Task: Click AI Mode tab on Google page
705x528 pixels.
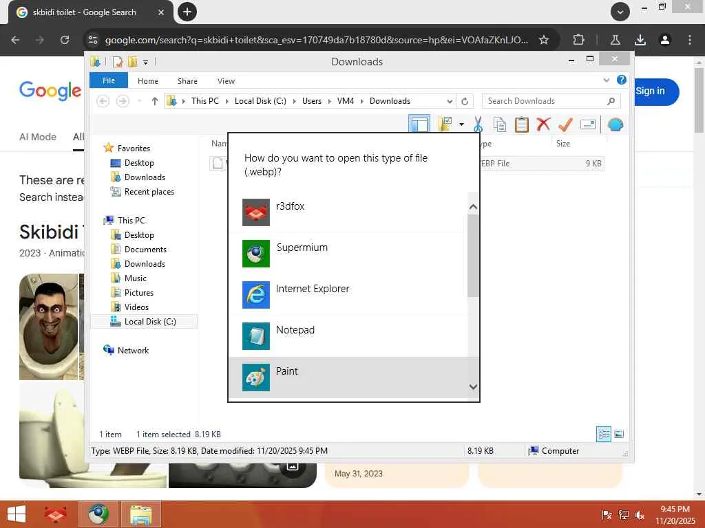Action: (38, 137)
